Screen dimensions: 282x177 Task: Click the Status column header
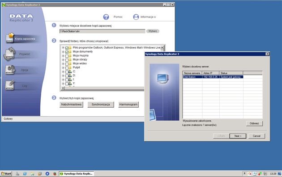tap(231, 73)
